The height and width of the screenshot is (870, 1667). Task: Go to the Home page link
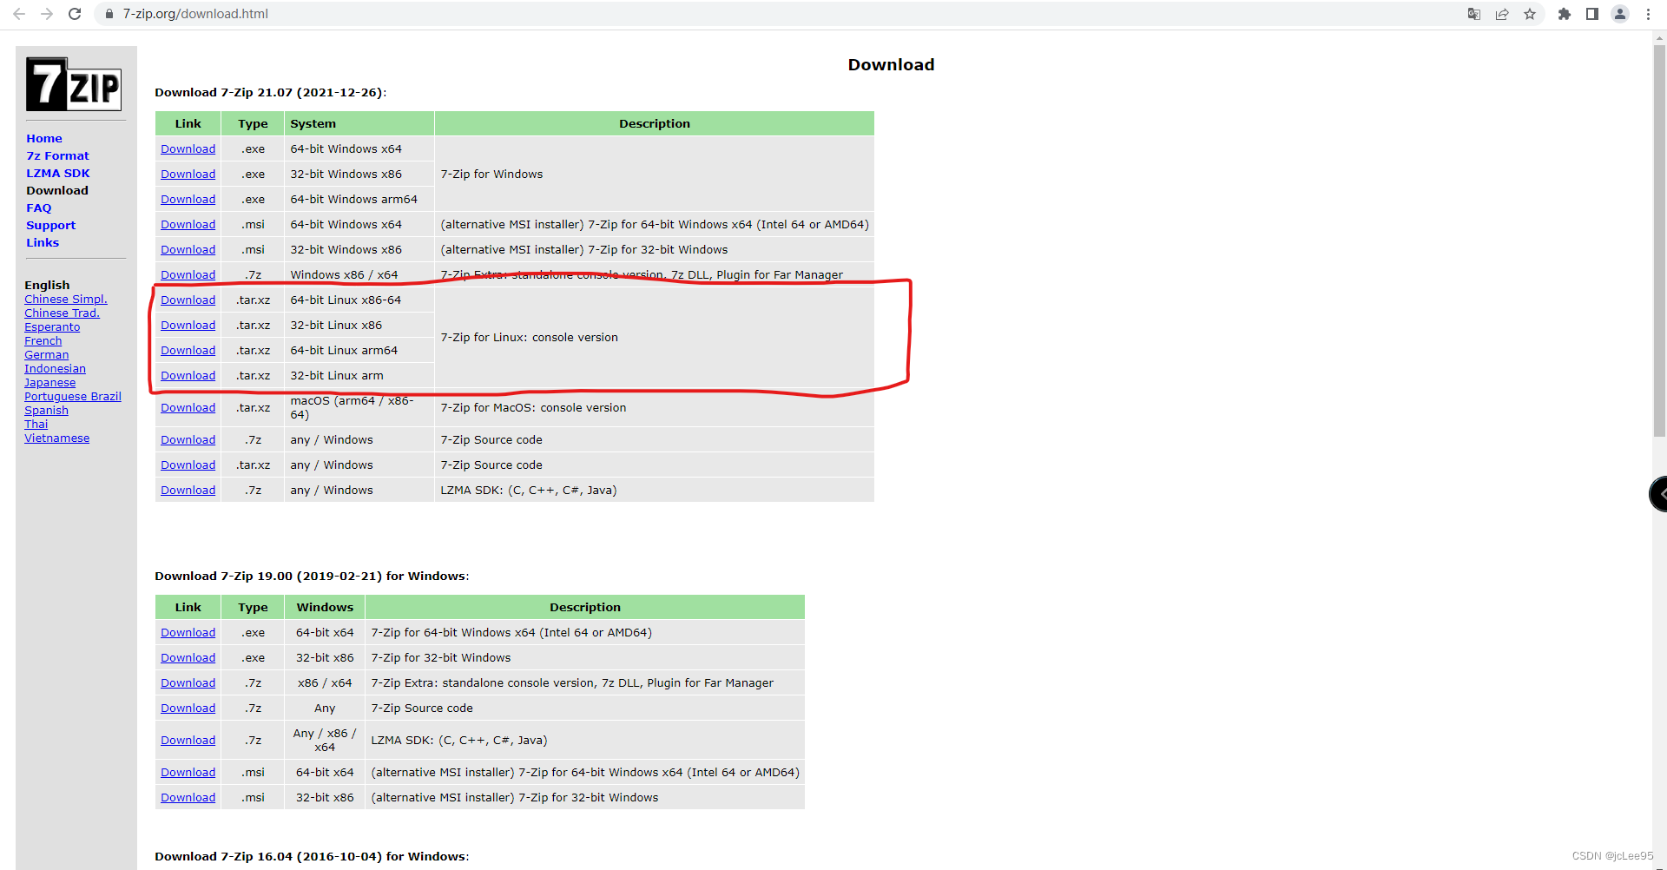click(44, 138)
